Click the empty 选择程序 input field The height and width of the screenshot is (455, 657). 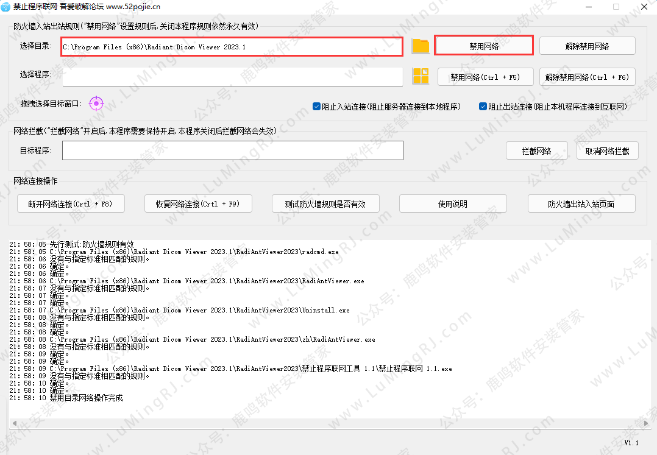click(232, 77)
